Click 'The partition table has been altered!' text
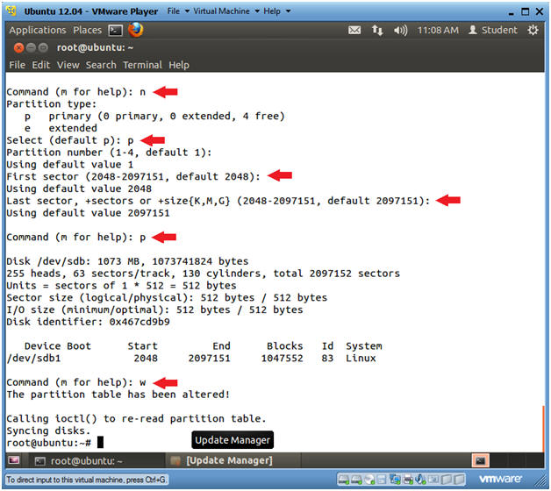551x491 pixels. pos(118,395)
